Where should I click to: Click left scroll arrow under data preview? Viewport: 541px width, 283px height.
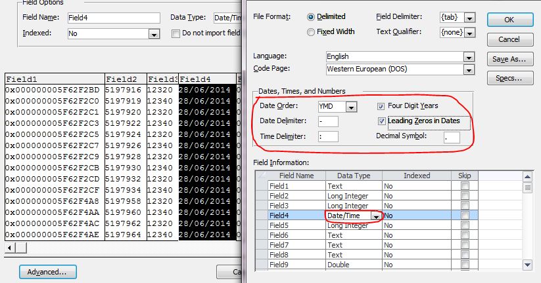pyautogui.click(x=10, y=248)
